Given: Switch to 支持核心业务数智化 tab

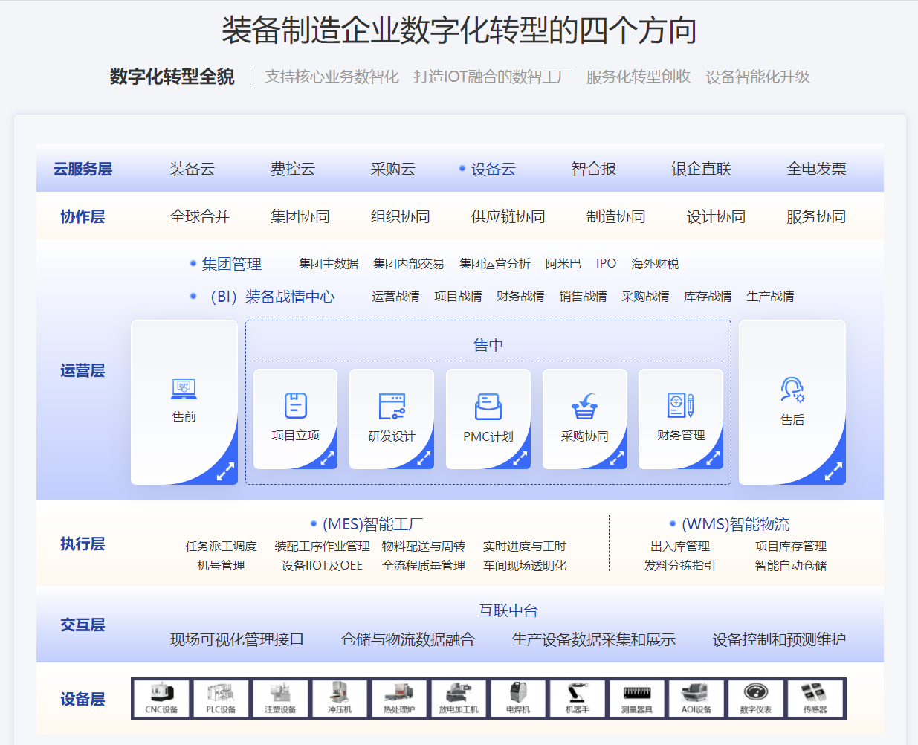Looking at the screenshot, I should pyautogui.click(x=332, y=77).
